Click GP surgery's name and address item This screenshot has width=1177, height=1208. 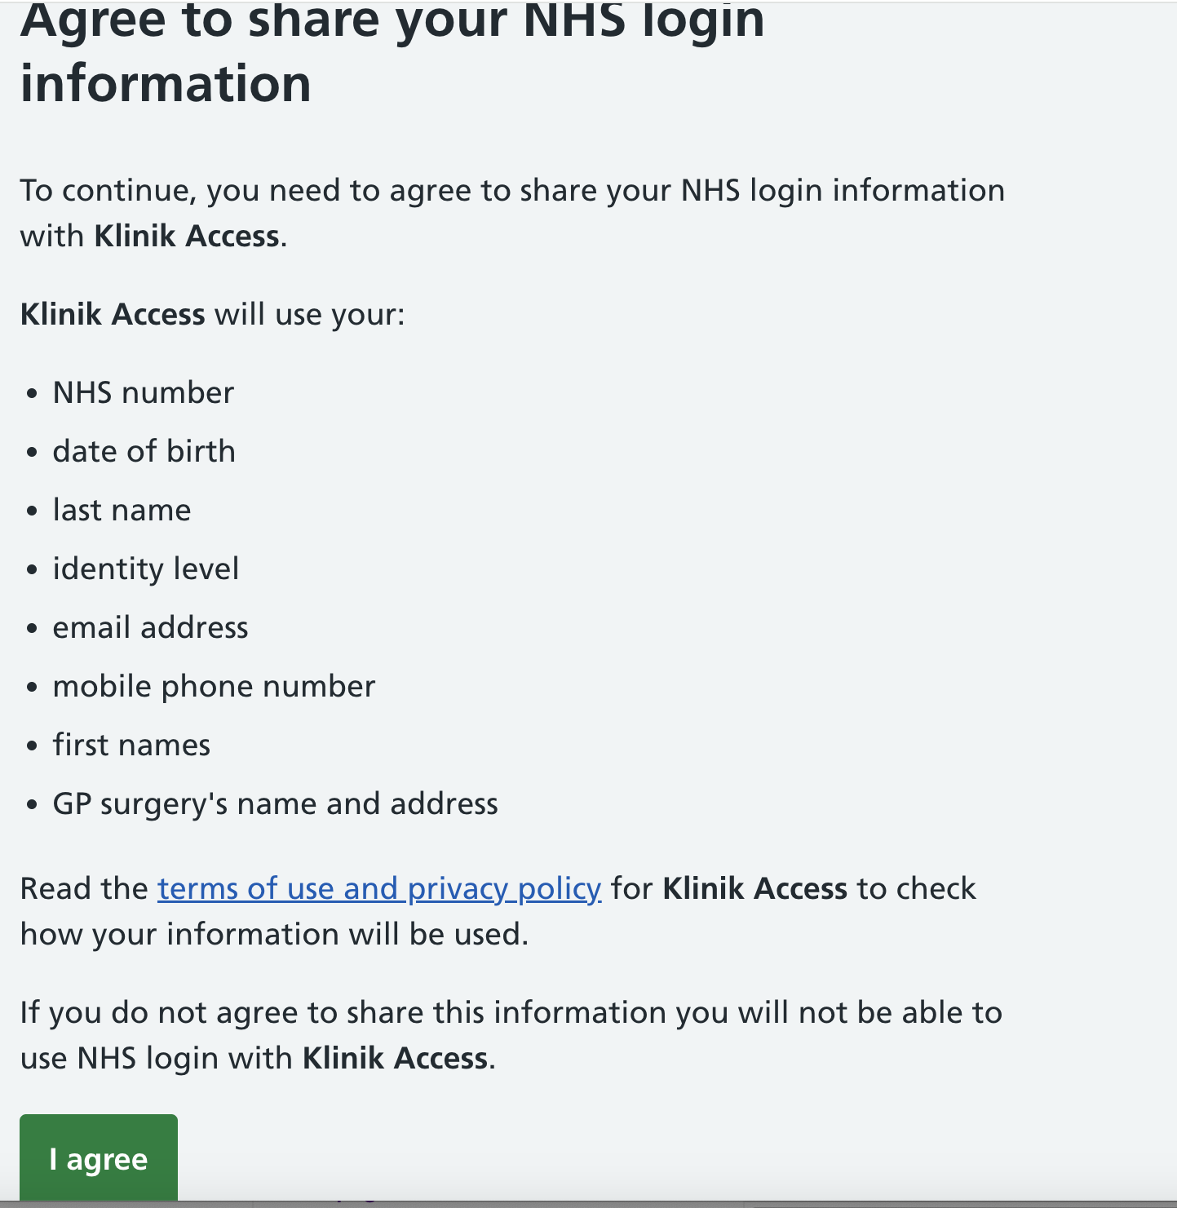(276, 804)
